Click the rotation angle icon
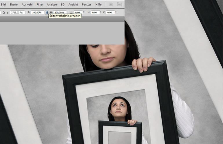The width and height of the screenshot is (223, 144). pyautogui.click(x=72, y=12)
